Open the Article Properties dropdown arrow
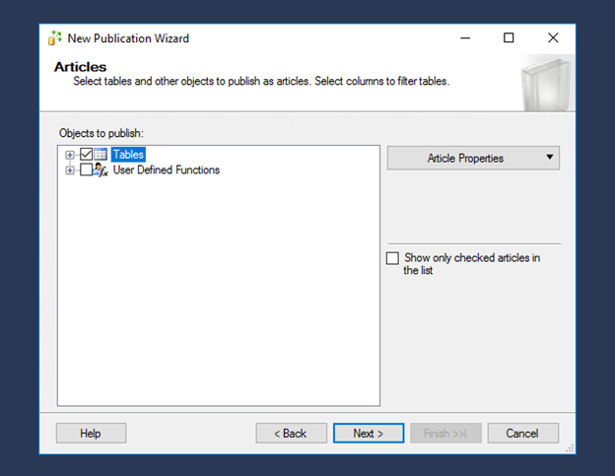Screen dimensions: 615x476 550,158
